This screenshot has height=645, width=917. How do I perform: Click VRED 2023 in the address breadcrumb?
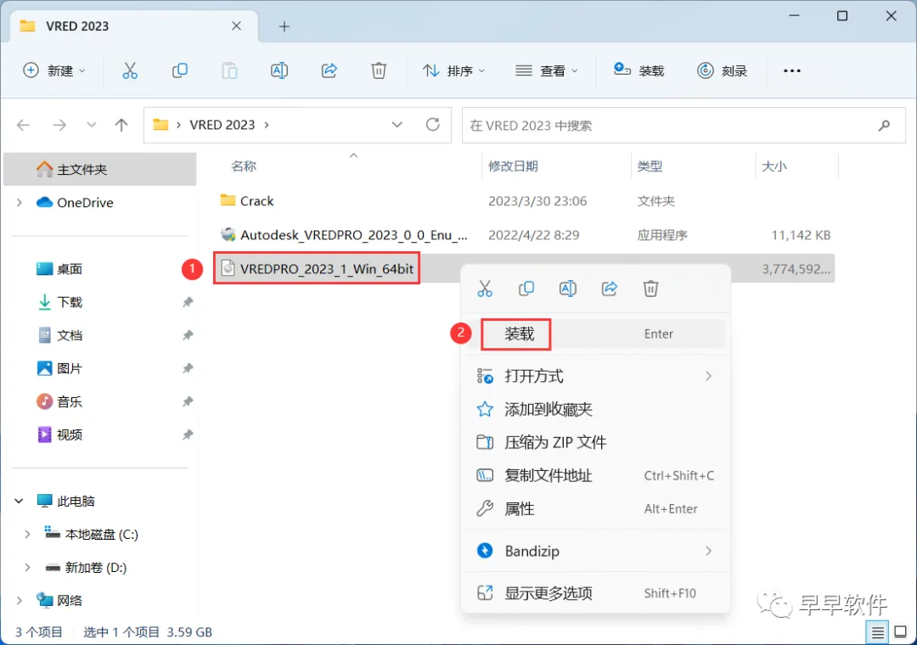[x=222, y=125]
